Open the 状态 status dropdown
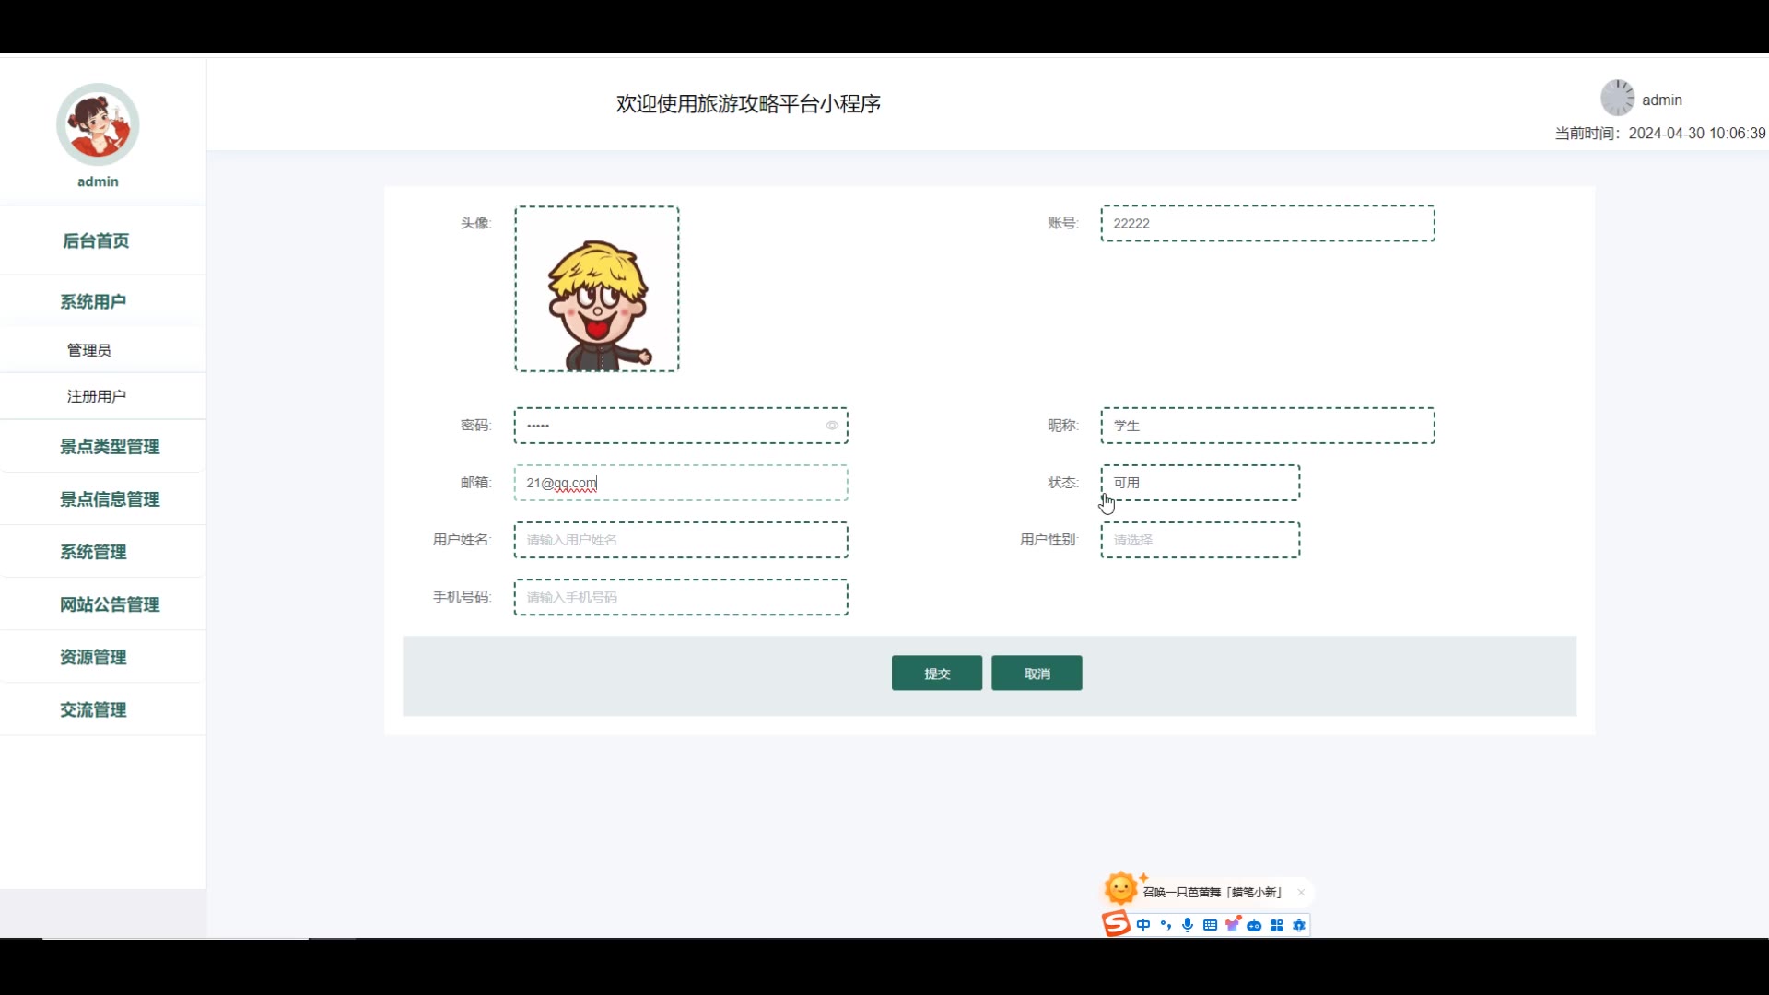This screenshot has width=1769, height=995. point(1200,483)
